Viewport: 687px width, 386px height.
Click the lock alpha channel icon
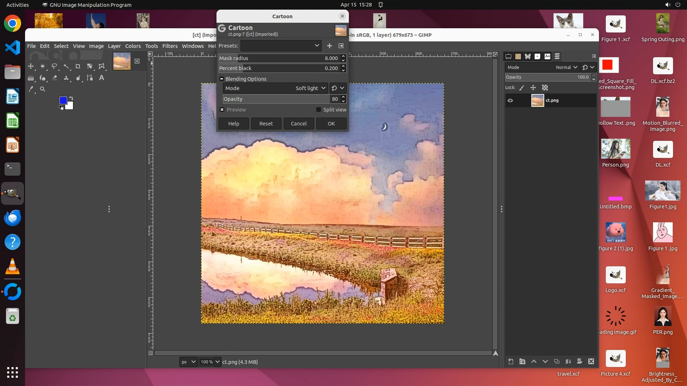(x=545, y=88)
